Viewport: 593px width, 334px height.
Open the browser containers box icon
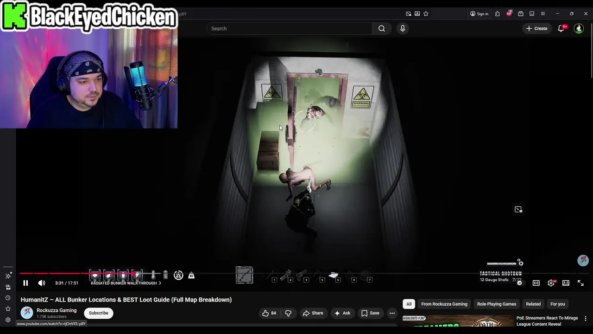pyautogui.click(x=521, y=14)
